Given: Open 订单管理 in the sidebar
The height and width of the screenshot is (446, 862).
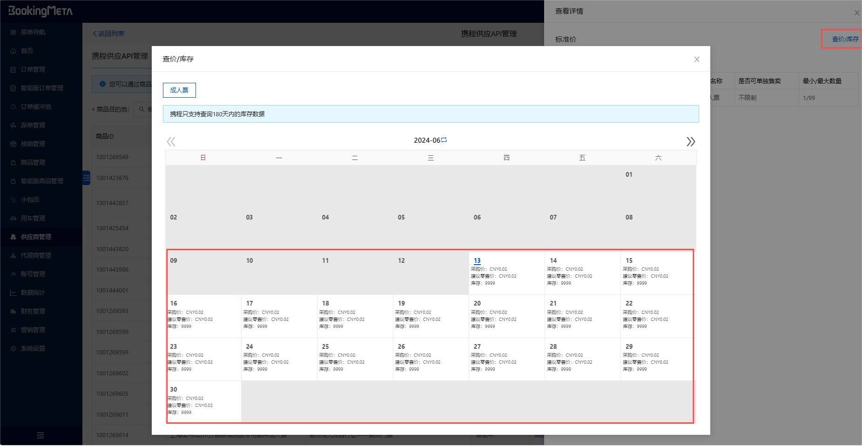Looking at the screenshot, I should click(33, 69).
